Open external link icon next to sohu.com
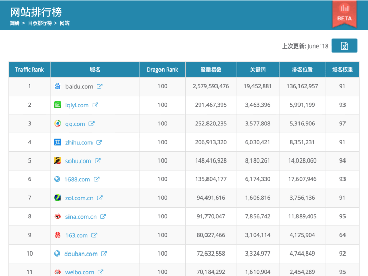 [x=98, y=161]
